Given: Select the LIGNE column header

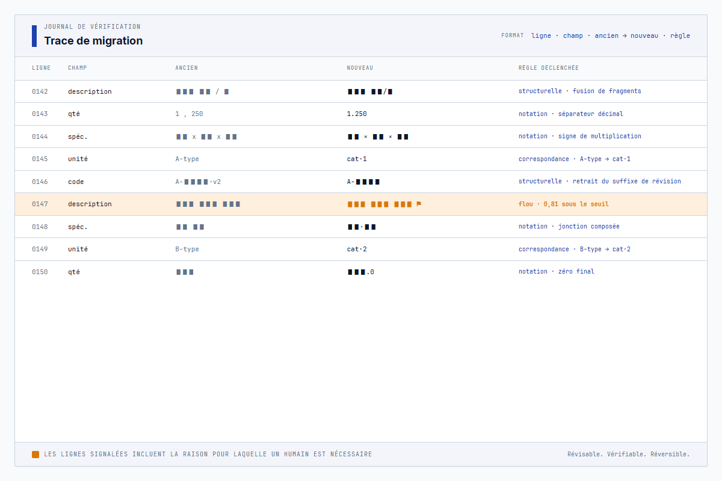Looking at the screenshot, I should click(41, 68).
